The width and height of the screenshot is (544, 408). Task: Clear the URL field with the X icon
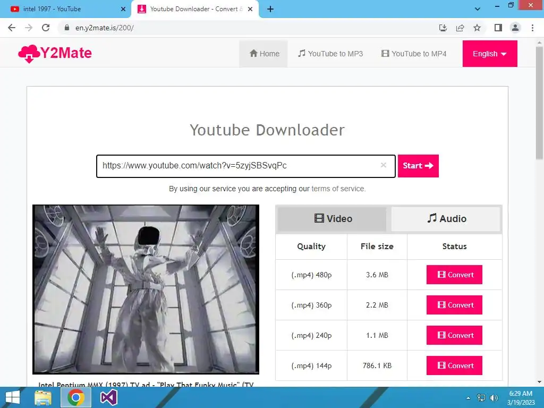click(384, 165)
